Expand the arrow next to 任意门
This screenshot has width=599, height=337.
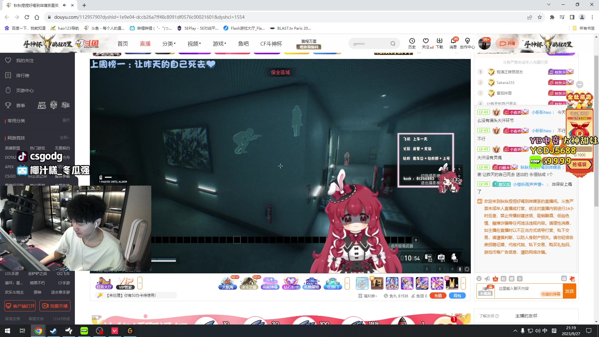tap(347, 283)
